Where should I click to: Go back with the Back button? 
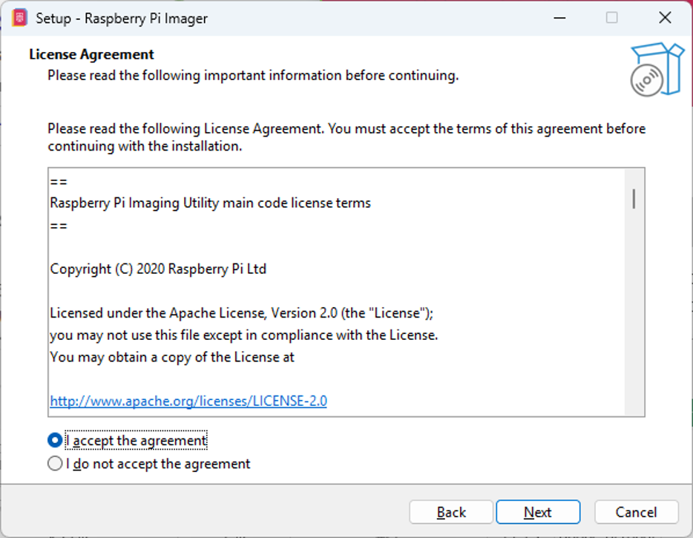(451, 512)
